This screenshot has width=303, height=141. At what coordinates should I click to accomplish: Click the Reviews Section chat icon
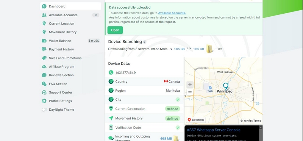[44, 75]
